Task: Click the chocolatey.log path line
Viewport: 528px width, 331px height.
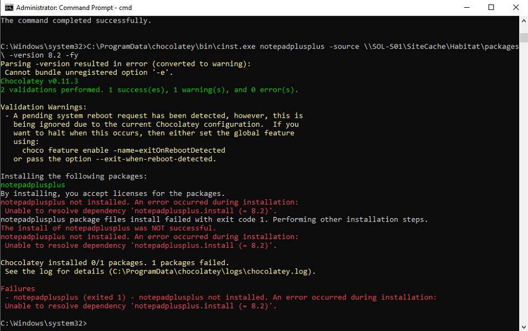Action: click(x=161, y=271)
